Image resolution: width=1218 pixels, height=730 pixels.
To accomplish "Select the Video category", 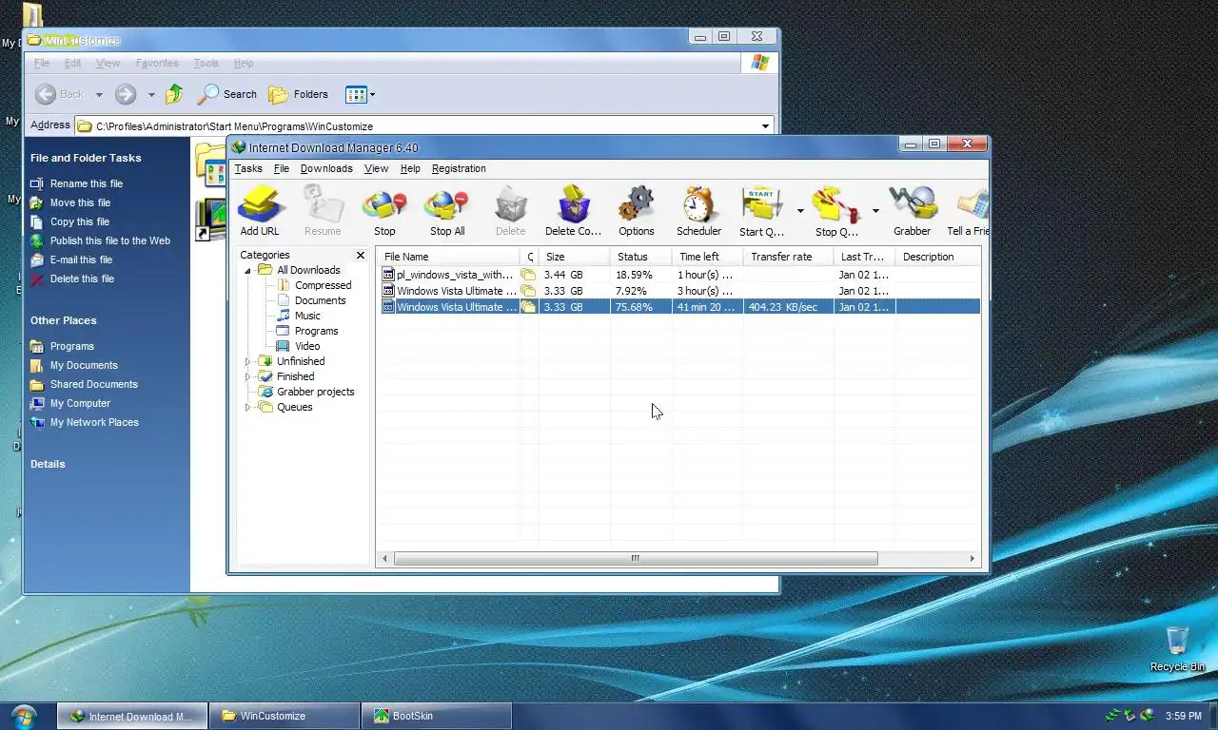I will [x=307, y=346].
